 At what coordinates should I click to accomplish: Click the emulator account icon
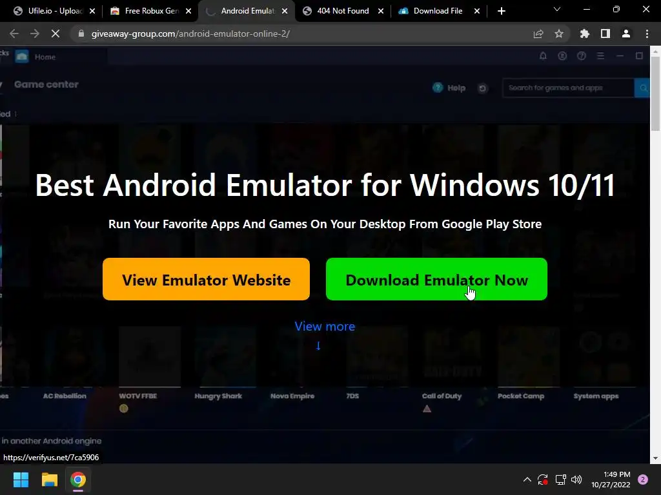[562, 56]
